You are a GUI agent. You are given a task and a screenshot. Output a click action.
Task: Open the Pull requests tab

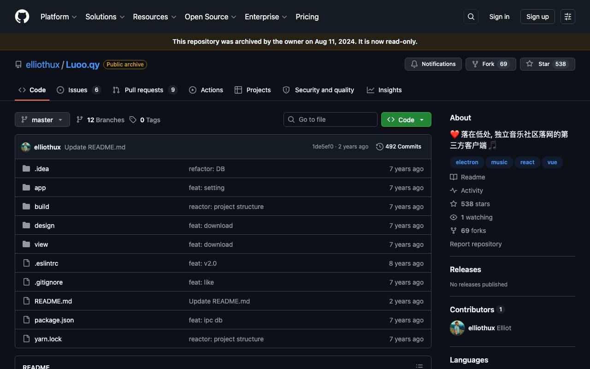145,90
